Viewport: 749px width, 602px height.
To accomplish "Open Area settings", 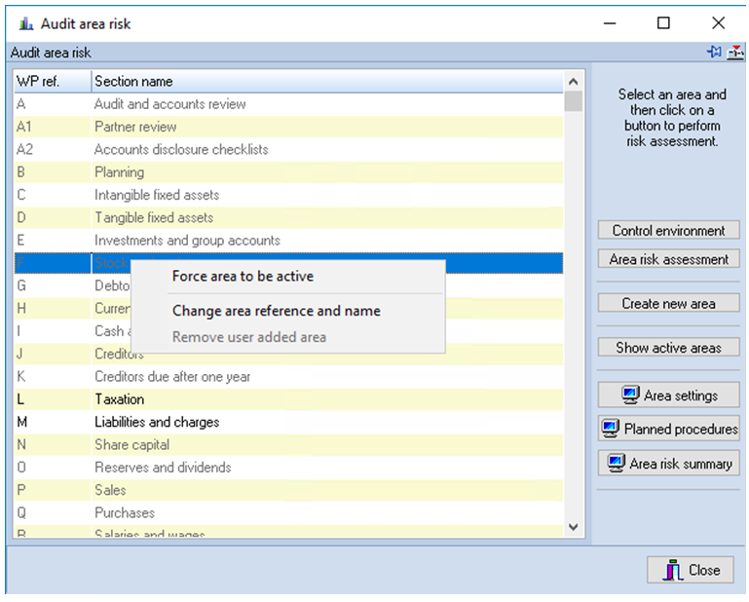I will coord(668,395).
